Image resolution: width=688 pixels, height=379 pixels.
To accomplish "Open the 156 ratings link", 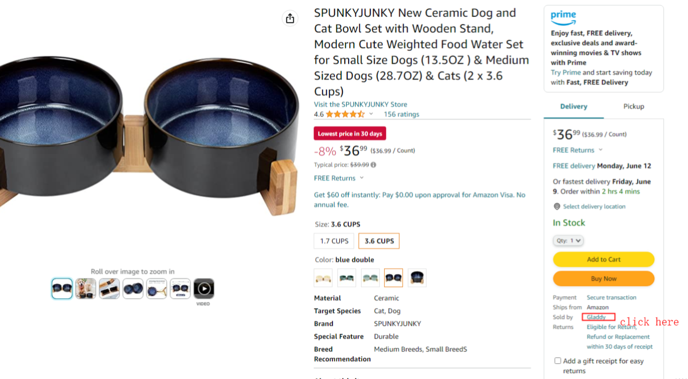I will click(401, 114).
